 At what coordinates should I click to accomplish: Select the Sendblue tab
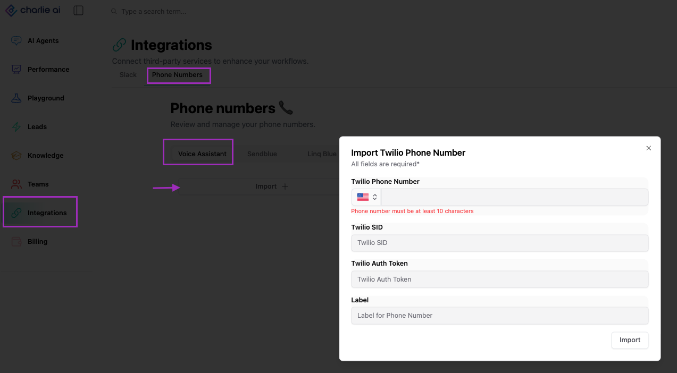(262, 154)
